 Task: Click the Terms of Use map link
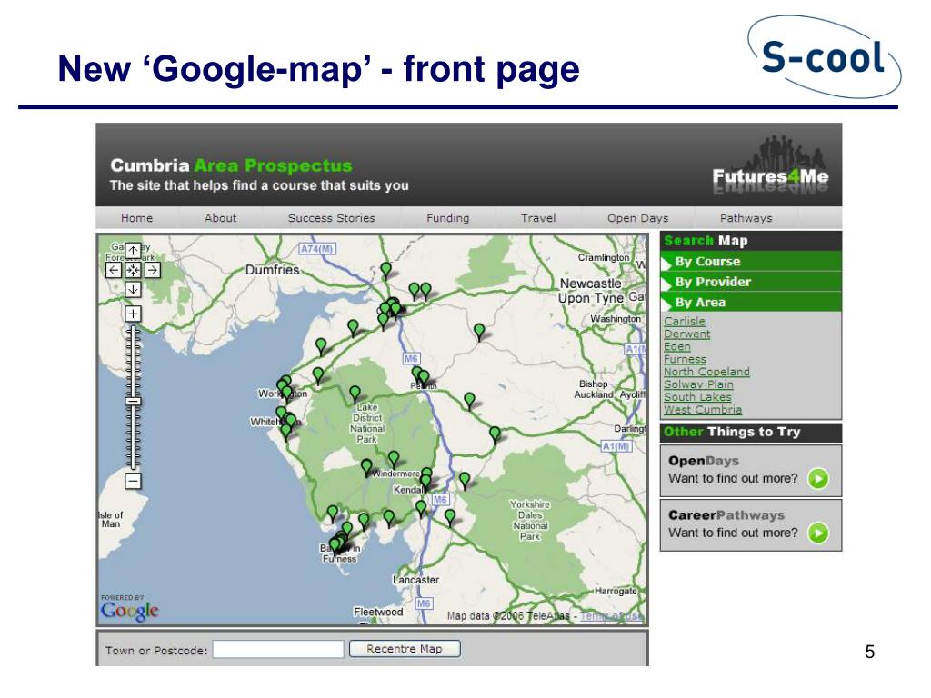coord(612,616)
